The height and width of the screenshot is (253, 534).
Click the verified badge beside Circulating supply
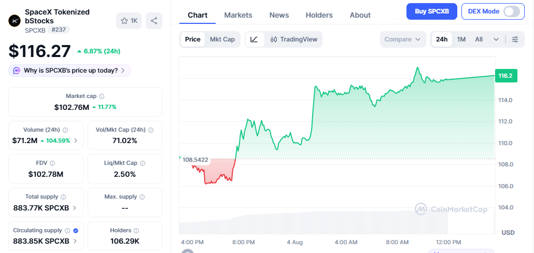coord(76,231)
